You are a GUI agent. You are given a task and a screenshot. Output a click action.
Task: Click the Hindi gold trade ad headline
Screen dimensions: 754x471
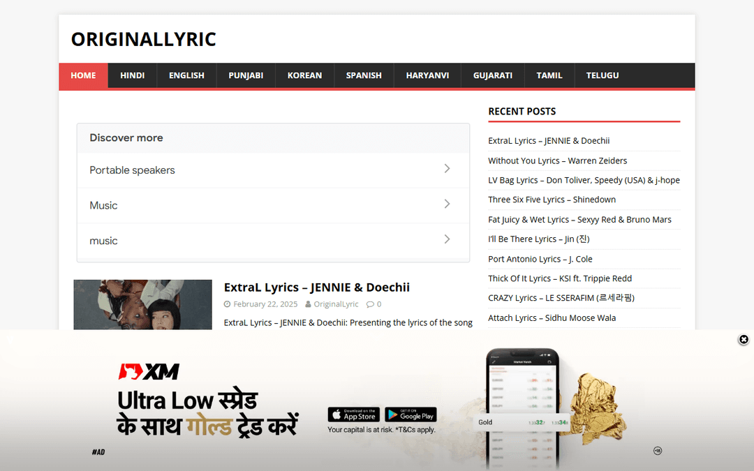coord(208,413)
